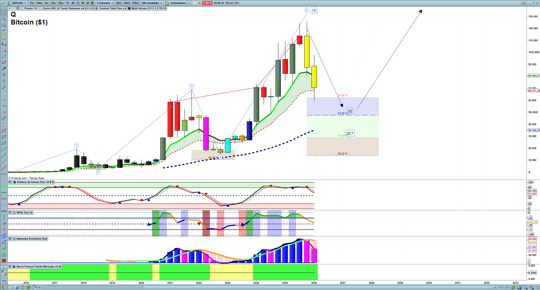
Task: Open the 200 unidades dropdown
Action: [x=152, y=3]
